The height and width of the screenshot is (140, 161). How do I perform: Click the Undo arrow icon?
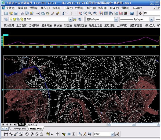click(x=64, y=13)
